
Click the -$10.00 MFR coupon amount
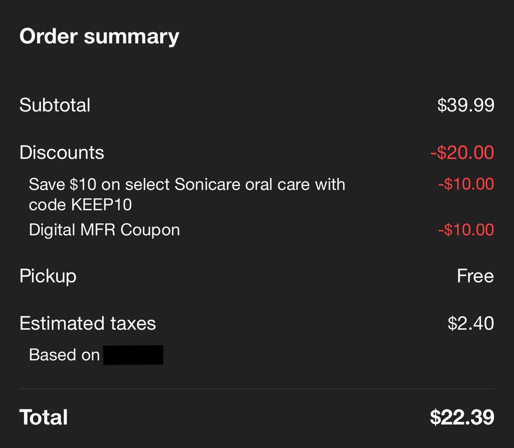466,230
